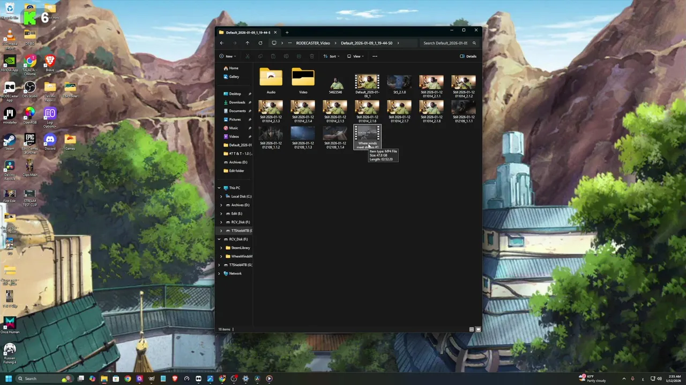The height and width of the screenshot is (385, 686).
Task: Expand Edit (E:) drive node
Action: pos(221,213)
